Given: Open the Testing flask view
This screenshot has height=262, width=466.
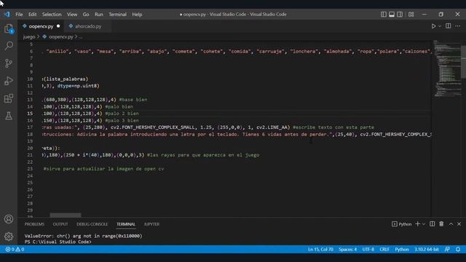Looking at the screenshot, I should click(9, 116).
